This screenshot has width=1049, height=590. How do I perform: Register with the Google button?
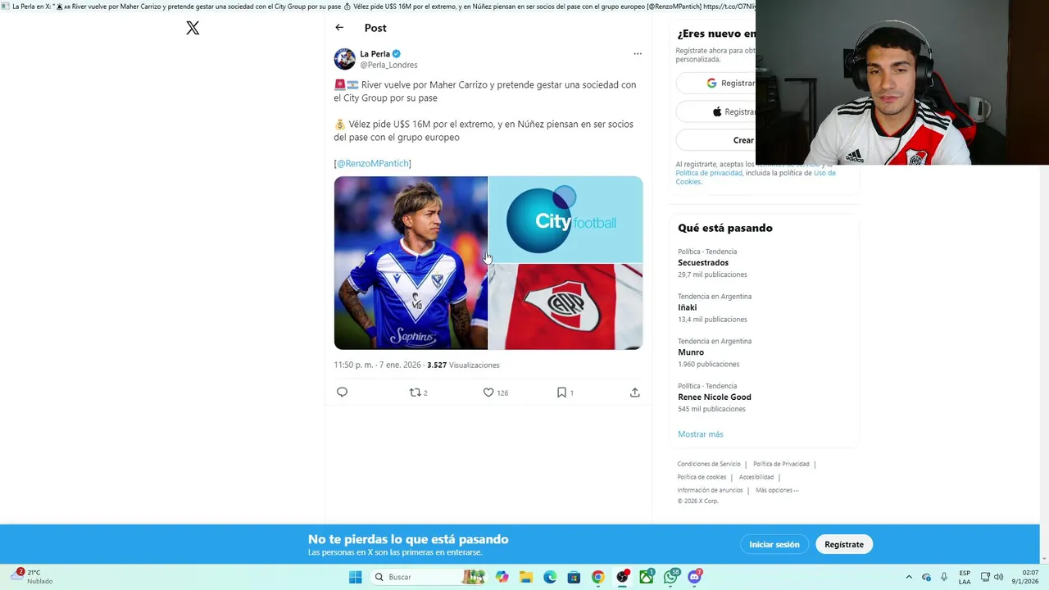point(715,83)
